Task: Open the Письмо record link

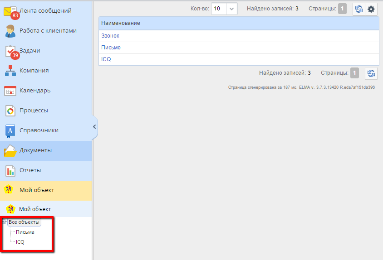Action: pyautogui.click(x=111, y=48)
